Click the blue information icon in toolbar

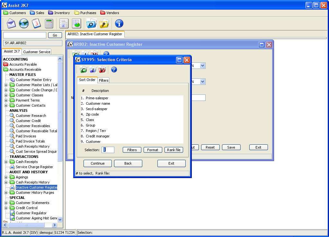[119, 24]
